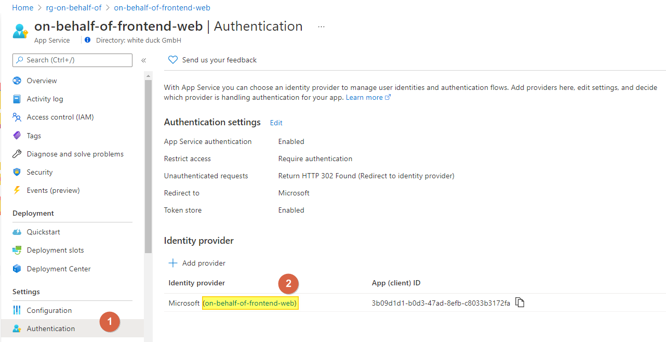Viewport: 666px width, 342px height.
Task: Focus the Search (Ctrl+/) box
Action: 72,60
